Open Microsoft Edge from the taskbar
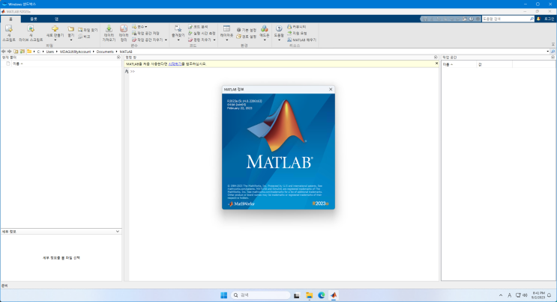This screenshot has width=557, height=302. click(x=322, y=295)
